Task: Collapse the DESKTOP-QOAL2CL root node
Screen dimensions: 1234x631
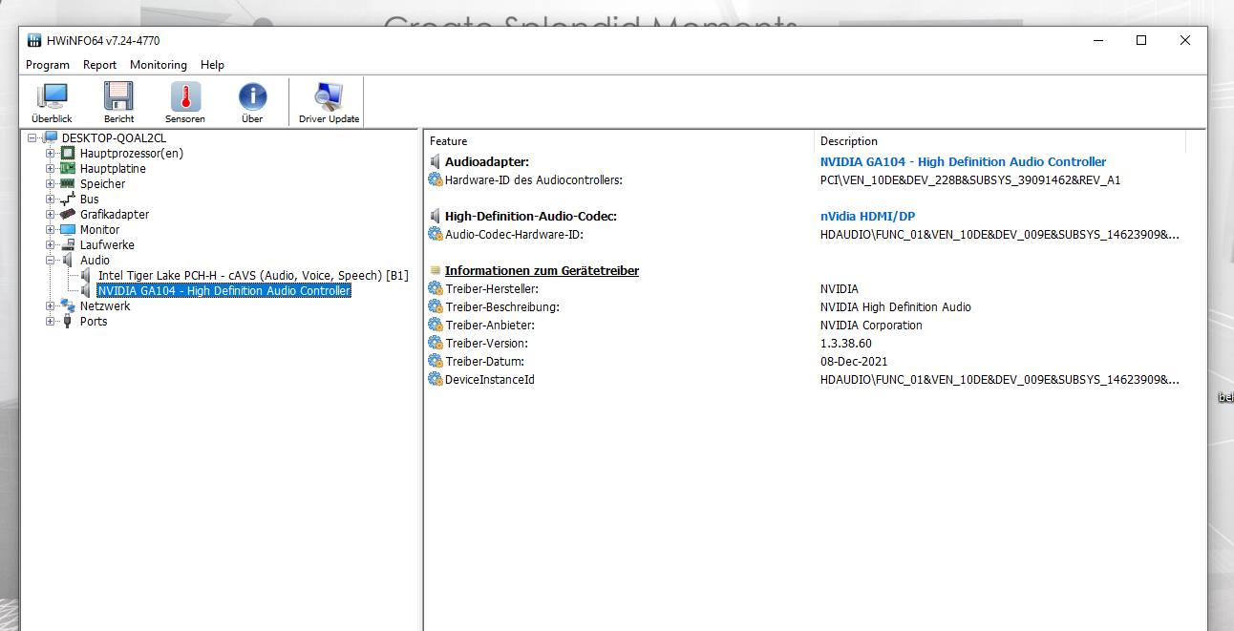Action: 32,138
